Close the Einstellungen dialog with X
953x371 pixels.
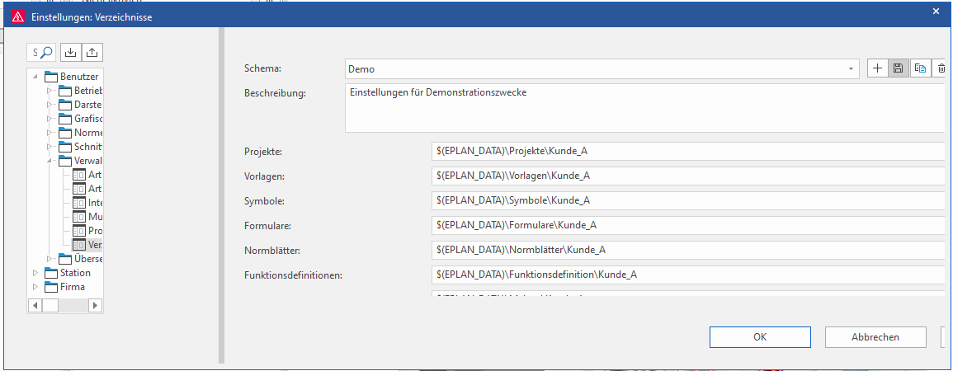(936, 11)
